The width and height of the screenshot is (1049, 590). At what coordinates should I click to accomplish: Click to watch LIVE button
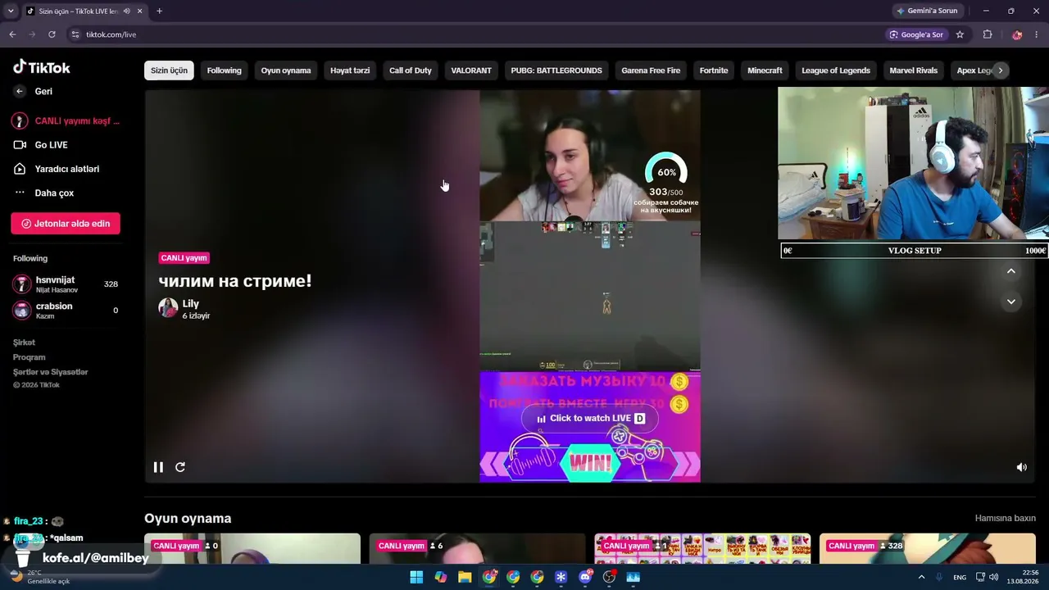590,418
